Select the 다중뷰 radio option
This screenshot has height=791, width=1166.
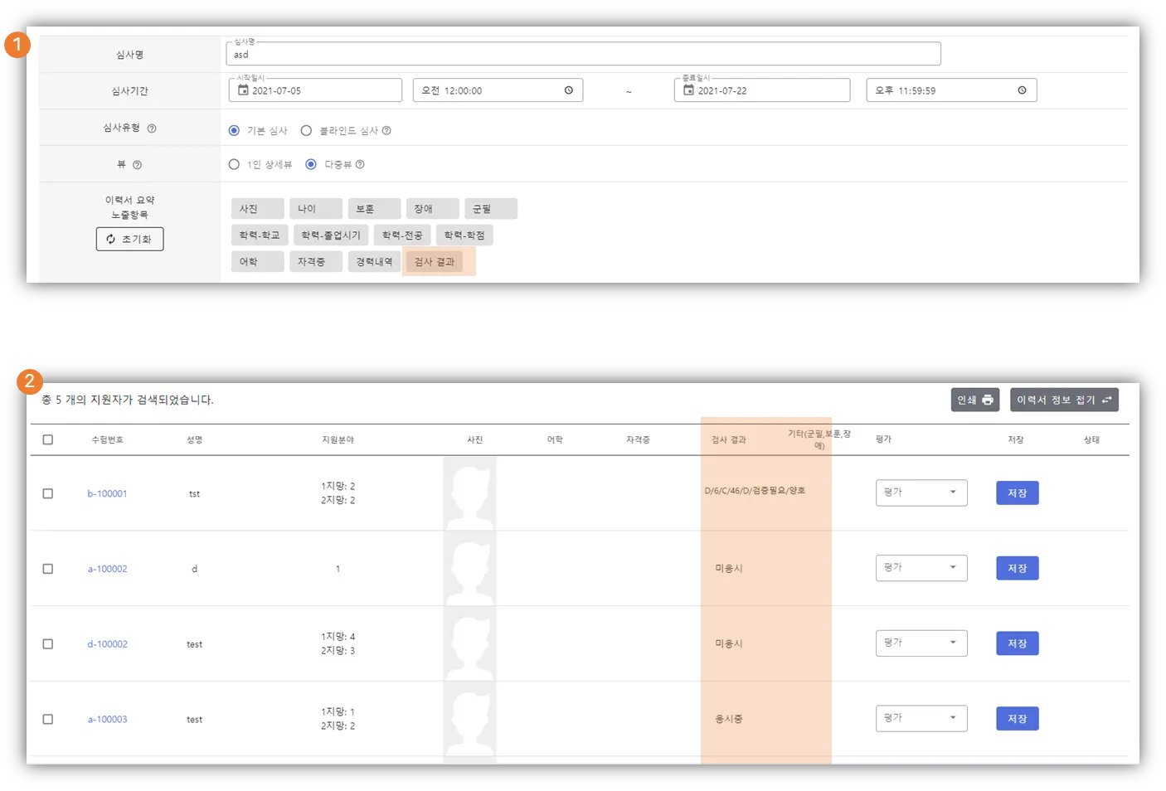[311, 164]
